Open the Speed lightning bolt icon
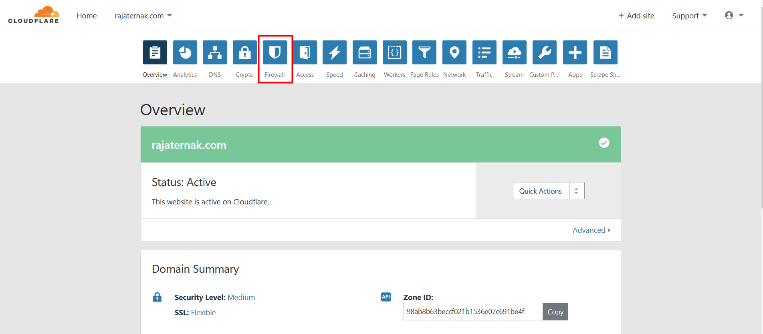 coord(335,52)
